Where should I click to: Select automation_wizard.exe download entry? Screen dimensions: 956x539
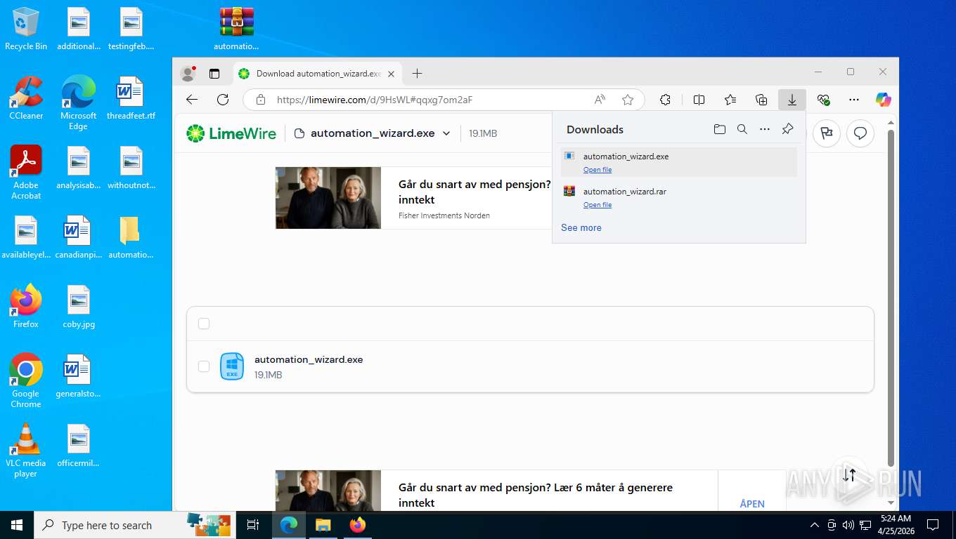click(x=679, y=162)
